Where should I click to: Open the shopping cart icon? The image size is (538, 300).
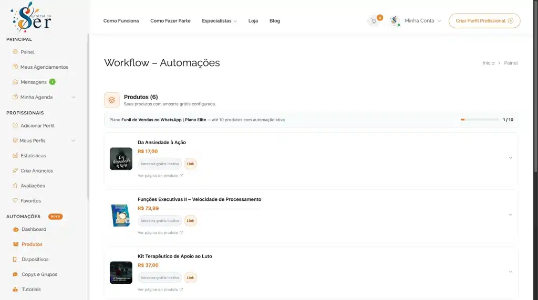(x=374, y=21)
